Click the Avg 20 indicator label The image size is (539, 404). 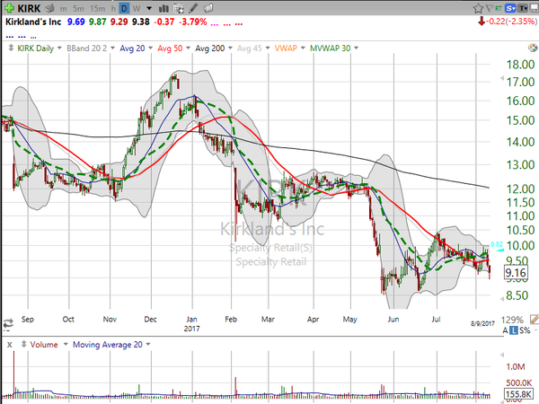pos(132,48)
